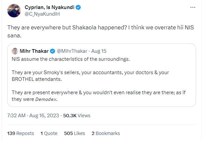Open the three-dot more options menu

click(x=193, y=7)
